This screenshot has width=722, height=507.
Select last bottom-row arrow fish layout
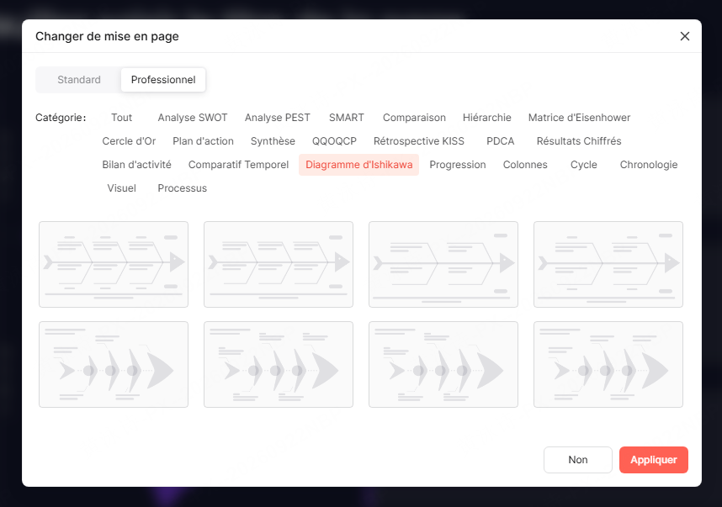click(x=608, y=364)
